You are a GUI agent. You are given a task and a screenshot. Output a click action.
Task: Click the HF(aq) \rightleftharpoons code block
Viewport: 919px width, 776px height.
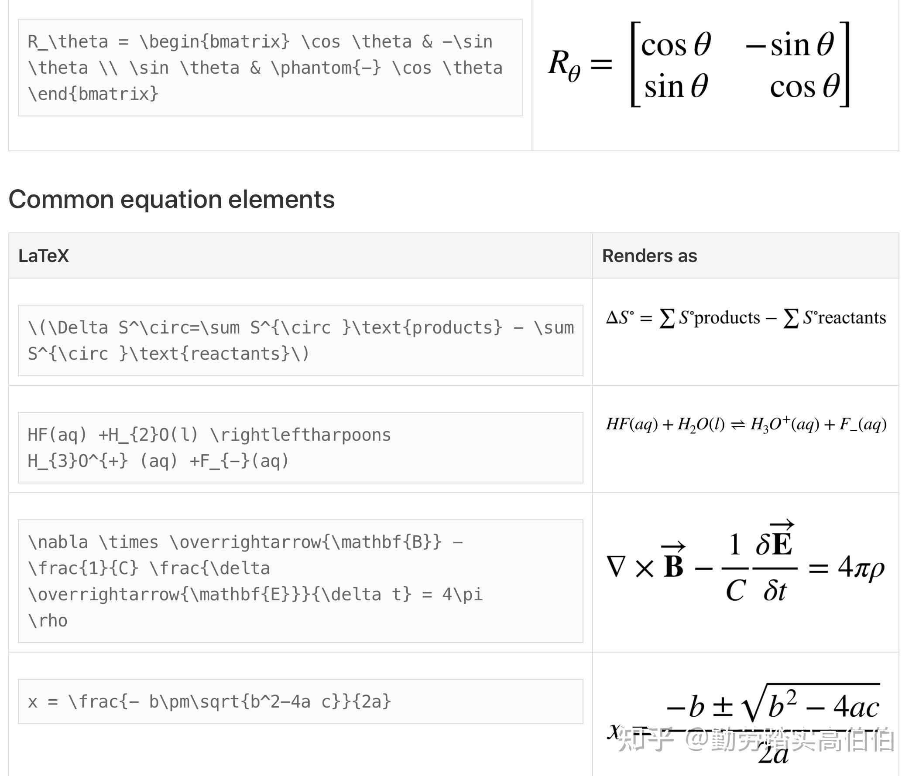click(300, 447)
